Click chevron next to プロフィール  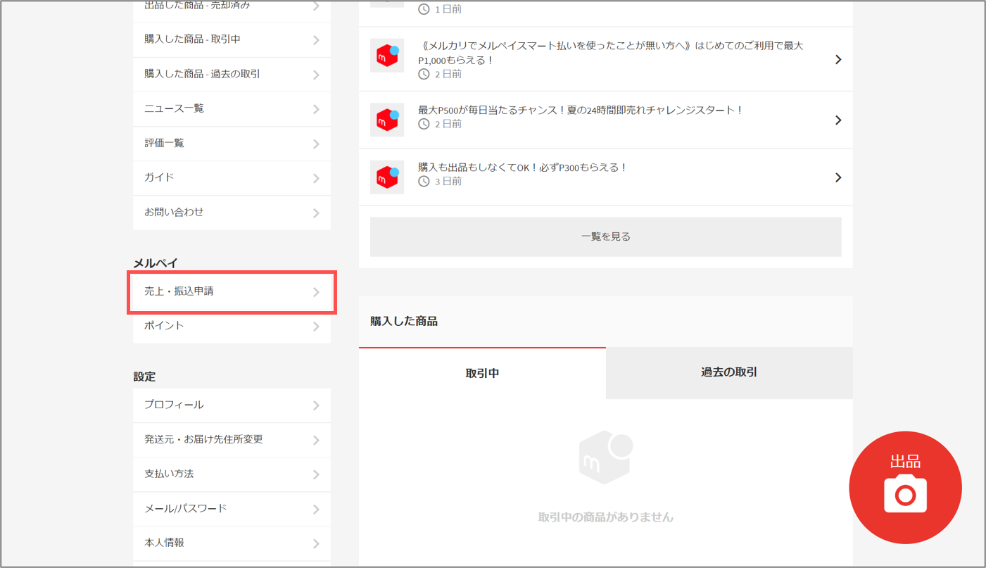coord(316,405)
